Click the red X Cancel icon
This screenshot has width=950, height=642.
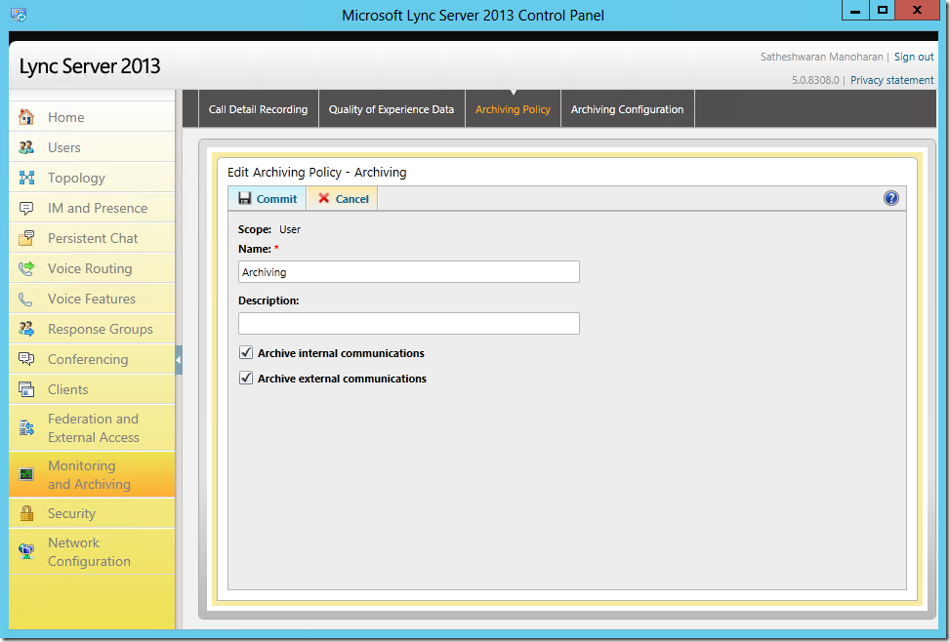[323, 198]
